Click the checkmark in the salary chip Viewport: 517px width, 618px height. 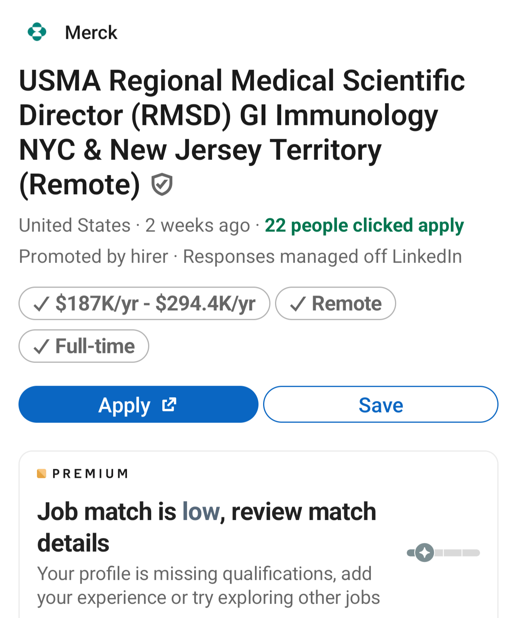tap(41, 304)
